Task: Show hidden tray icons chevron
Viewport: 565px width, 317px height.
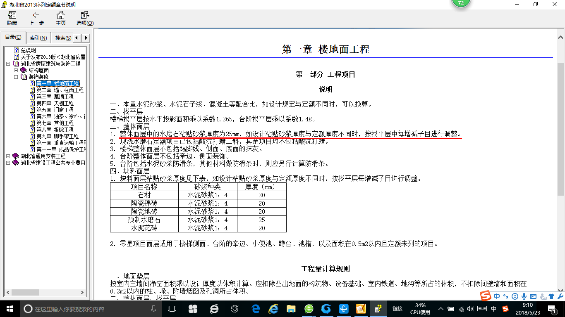Action: [x=441, y=308]
